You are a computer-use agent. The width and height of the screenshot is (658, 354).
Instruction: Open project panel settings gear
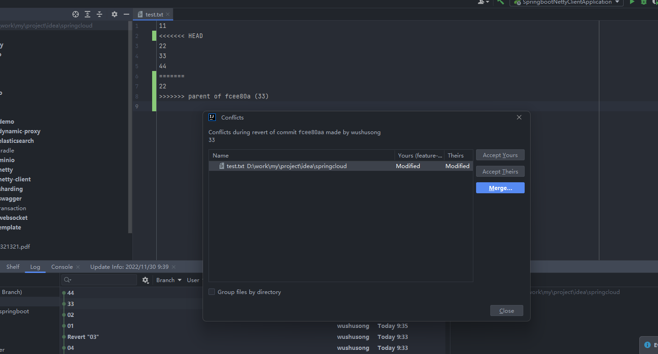(115, 14)
